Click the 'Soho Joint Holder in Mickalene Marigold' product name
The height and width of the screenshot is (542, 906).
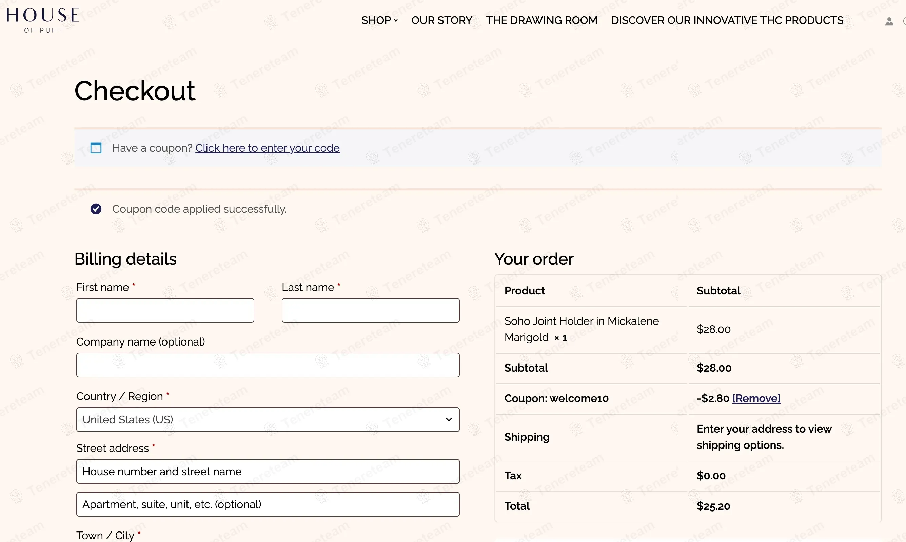[582, 329]
